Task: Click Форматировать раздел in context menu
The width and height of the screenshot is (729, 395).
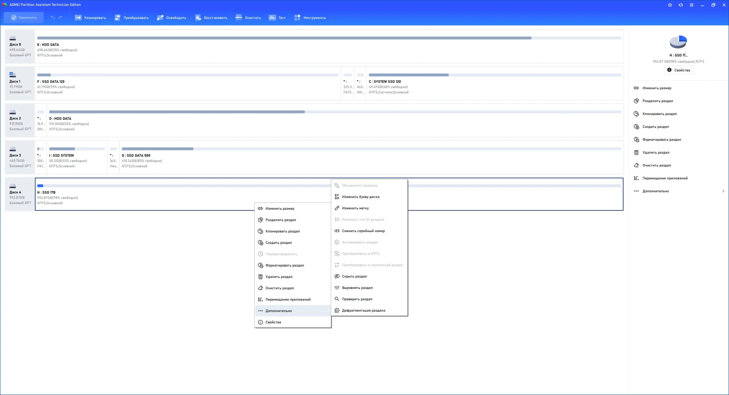Action: tap(284, 265)
